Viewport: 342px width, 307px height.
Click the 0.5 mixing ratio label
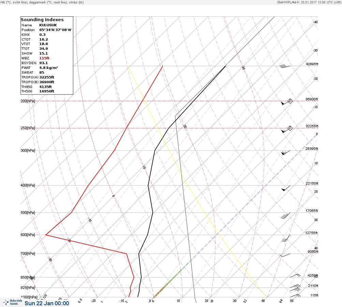coord(80,301)
